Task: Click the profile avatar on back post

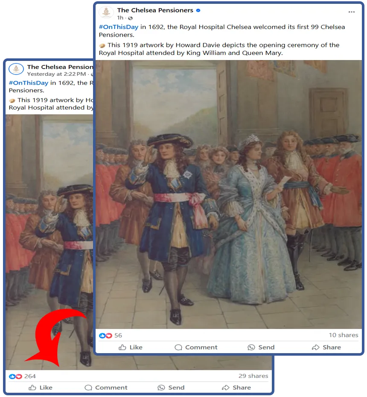Action: (x=16, y=69)
